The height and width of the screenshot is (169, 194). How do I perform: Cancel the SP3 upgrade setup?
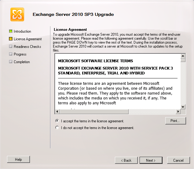(178, 160)
